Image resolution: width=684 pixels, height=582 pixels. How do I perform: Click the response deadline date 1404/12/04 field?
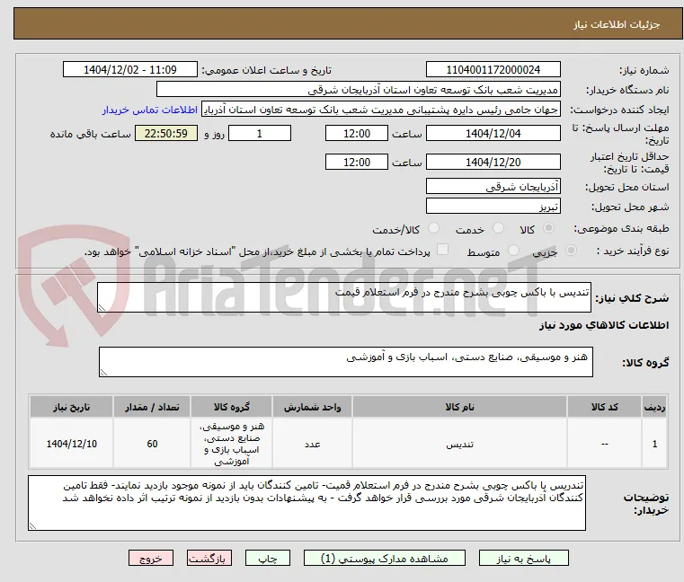point(493,133)
